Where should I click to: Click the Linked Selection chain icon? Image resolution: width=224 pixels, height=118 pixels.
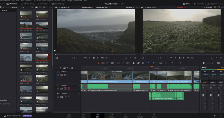click(138, 63)
